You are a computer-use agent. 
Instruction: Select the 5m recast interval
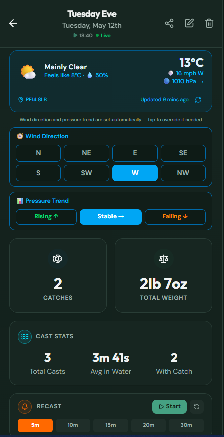35,425
